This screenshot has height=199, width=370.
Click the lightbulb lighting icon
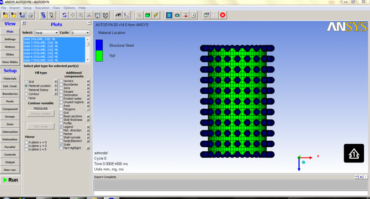(51, 15)
